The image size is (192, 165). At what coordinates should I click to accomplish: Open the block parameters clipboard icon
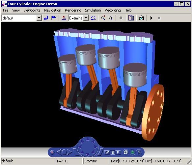131,18
